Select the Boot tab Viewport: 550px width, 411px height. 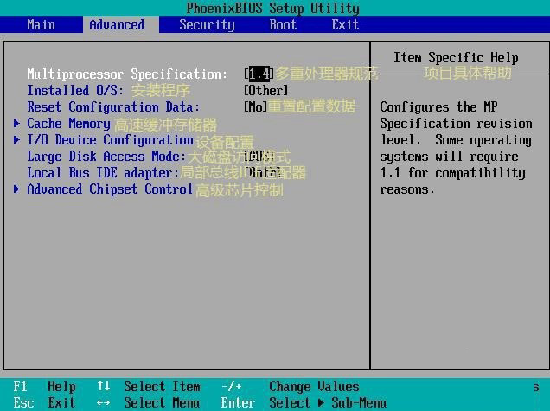[283, 24]
